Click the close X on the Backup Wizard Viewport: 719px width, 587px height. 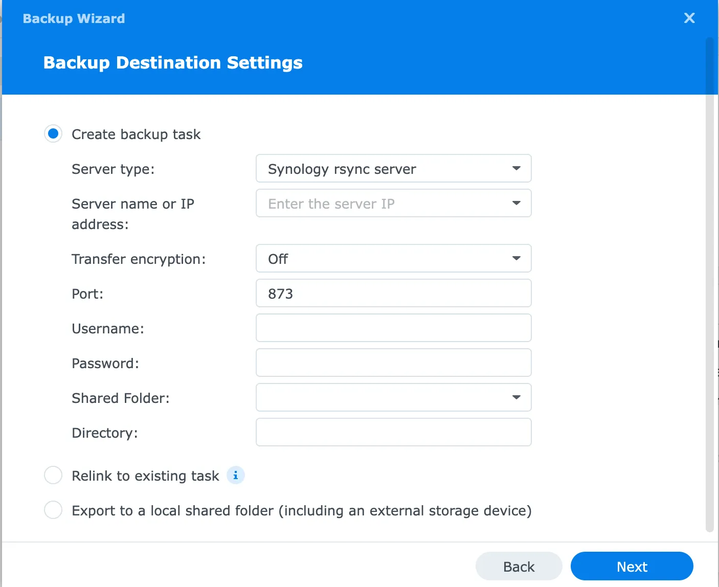[x=689, y=18]
